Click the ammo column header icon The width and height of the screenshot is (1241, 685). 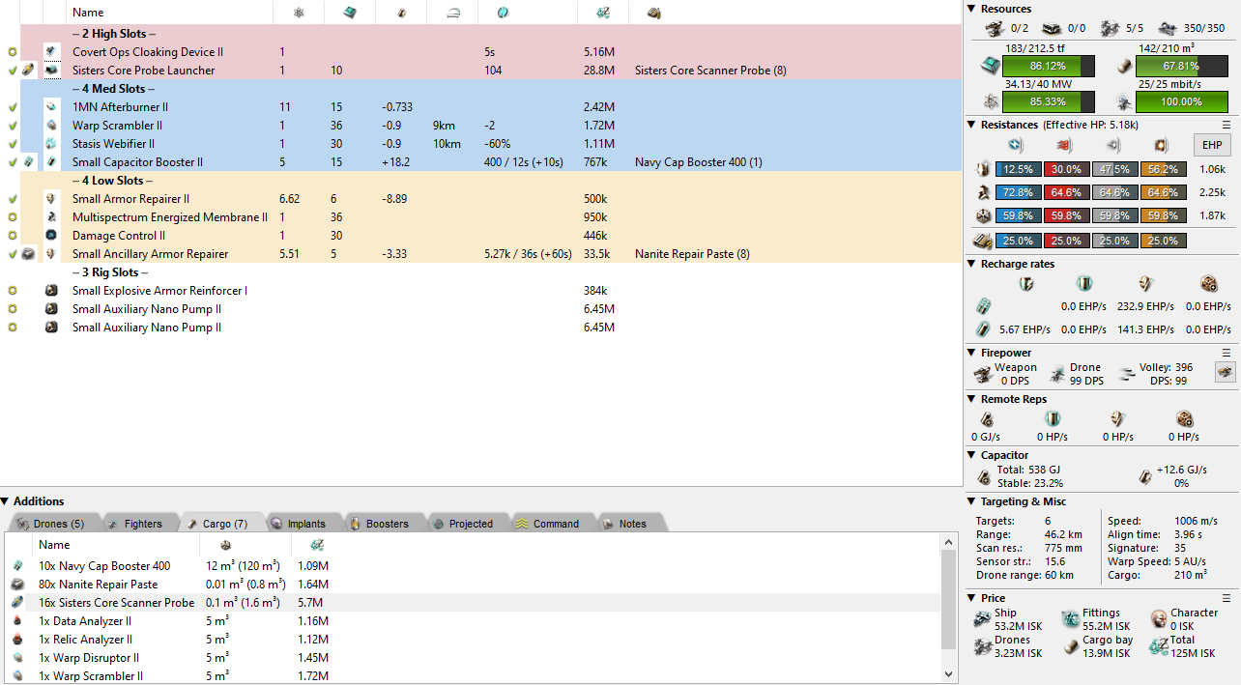point(654,13)
